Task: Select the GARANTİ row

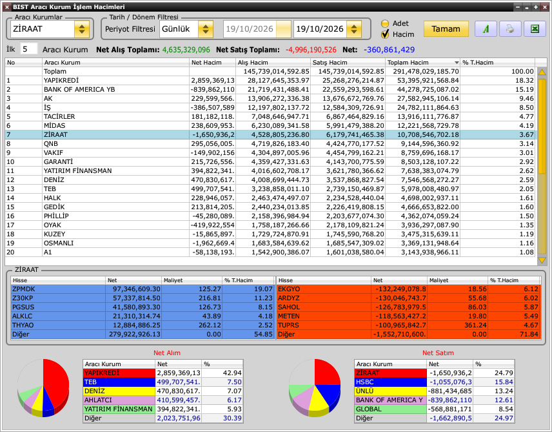Action: 270,162
